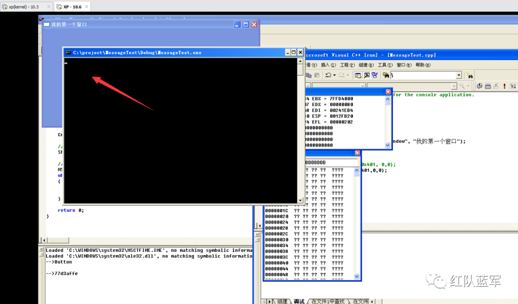Switch to the 组建 output tab
This screenshot has height=304, width=518.
pos(282,301)
